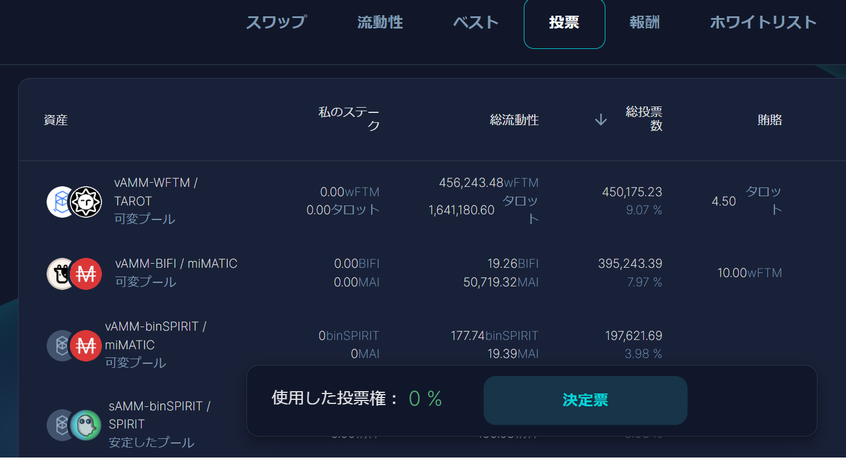
Task: Click the 賄賂 column header
Action: tap(770, 120)
